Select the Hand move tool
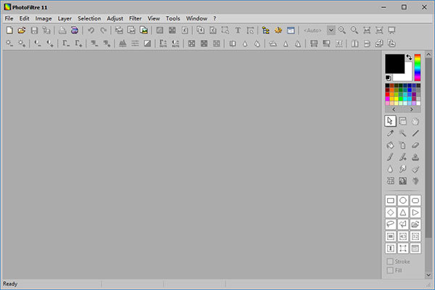 tap(415, 121)
